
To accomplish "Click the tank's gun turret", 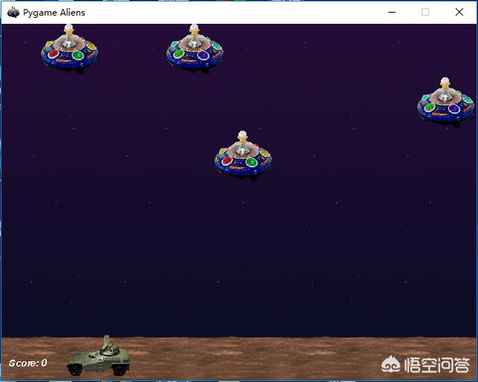I will click(x=108, y=345).
